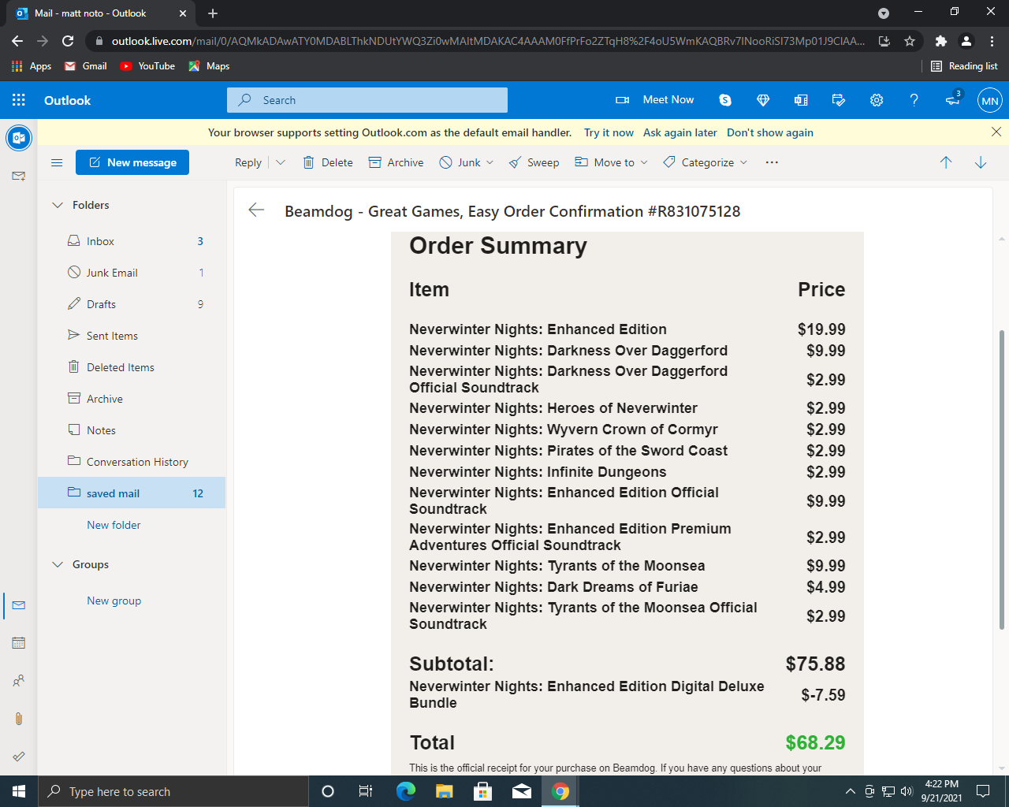The image size is (1009, 807).
Task: Click the Sweep button
Action: pyautogui.click(x=534, y=162)
